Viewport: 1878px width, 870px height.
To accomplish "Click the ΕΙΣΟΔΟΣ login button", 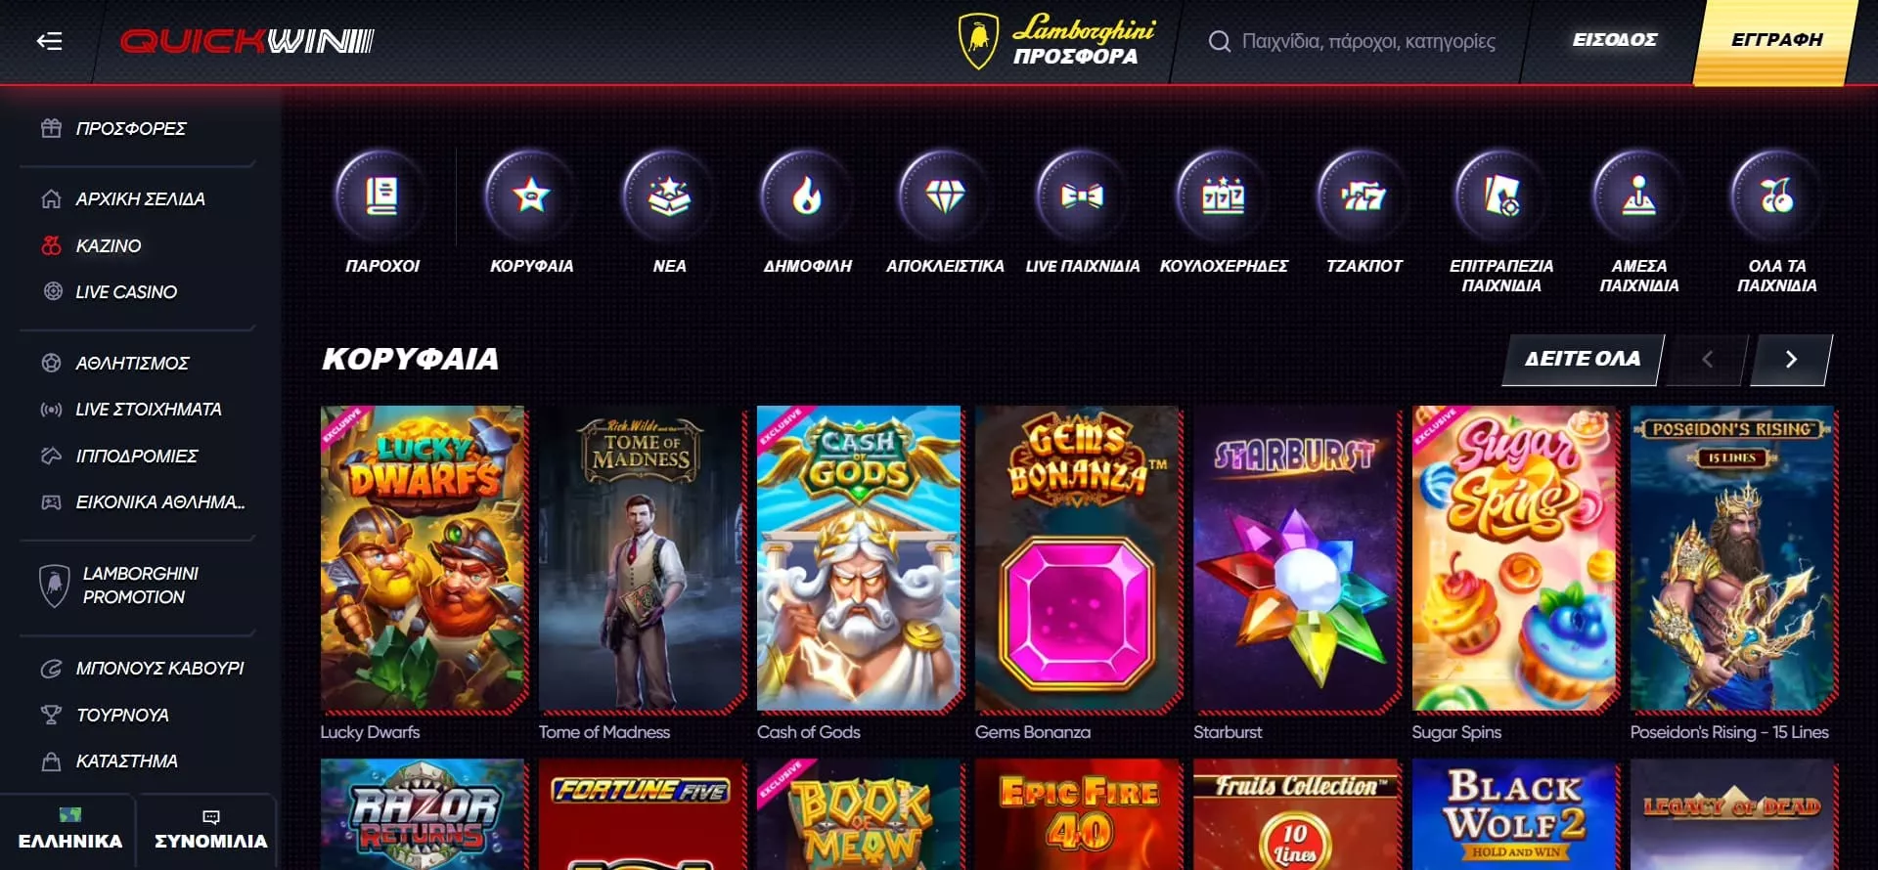I will coord(1615,40).
